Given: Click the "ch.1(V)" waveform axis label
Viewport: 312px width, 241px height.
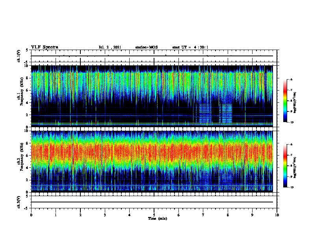Looking at the screenshot, I should [19, 56].
